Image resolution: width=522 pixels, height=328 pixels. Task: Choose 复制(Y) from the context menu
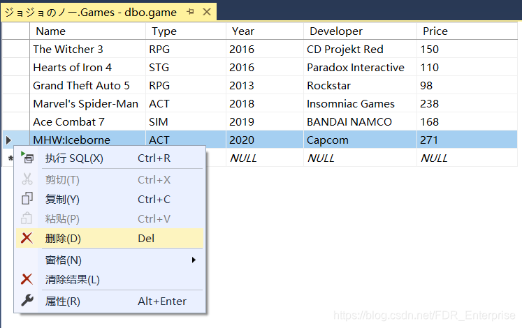[x=110, y=199]
